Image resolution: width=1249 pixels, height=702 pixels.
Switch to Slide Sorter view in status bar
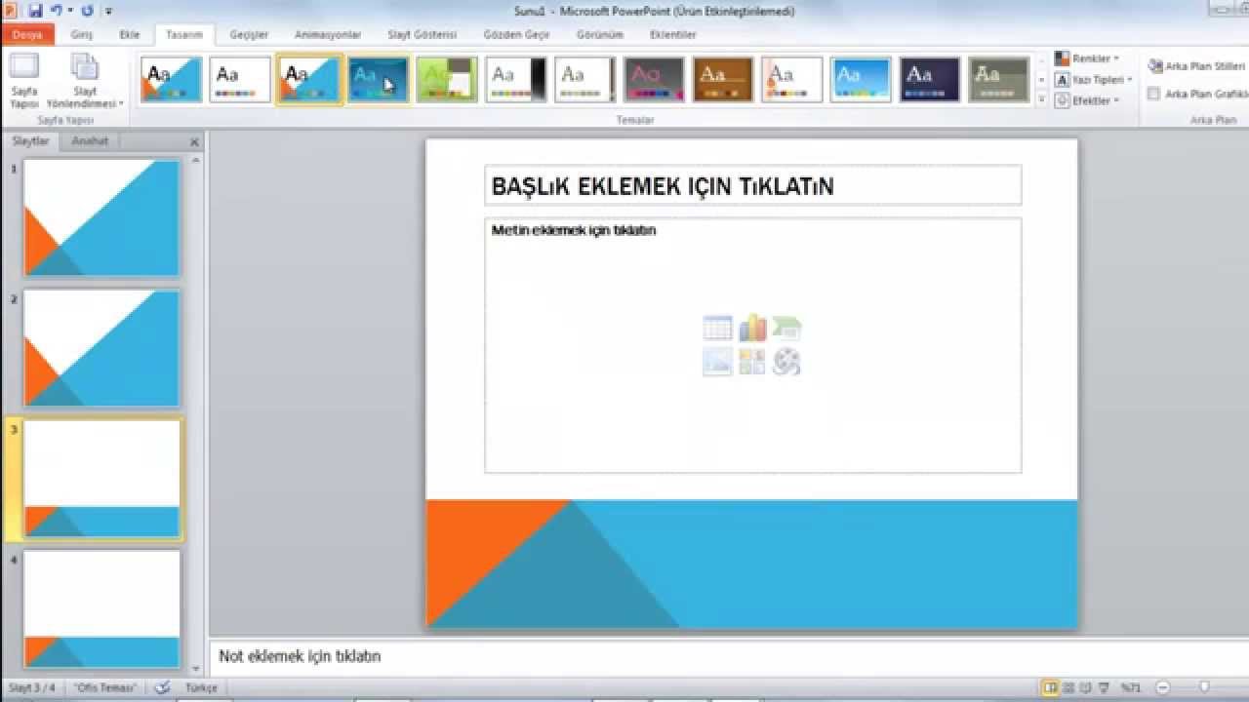[1068, 687]
